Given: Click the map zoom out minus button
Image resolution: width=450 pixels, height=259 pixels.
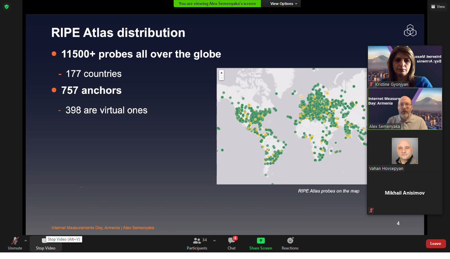Looking at the screenshot, I should pos(221,78).
